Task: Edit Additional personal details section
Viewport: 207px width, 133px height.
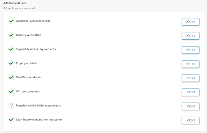Action: coord(191,22)
